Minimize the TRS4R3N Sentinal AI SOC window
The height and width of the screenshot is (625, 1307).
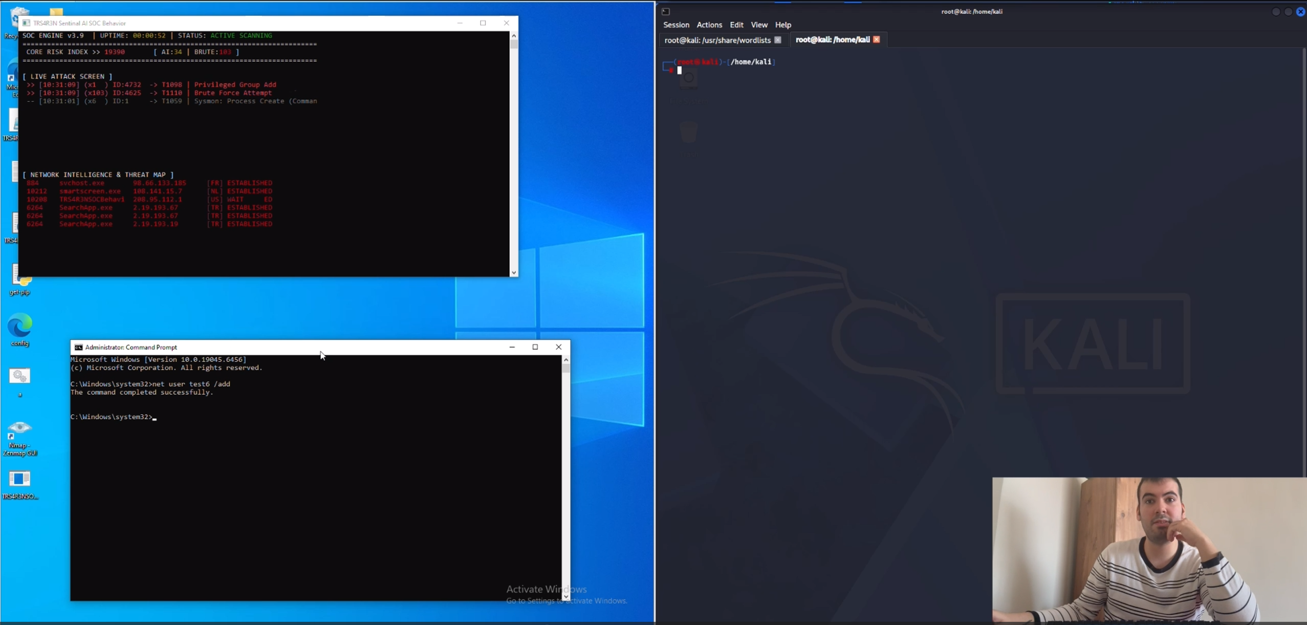(460, 23)
